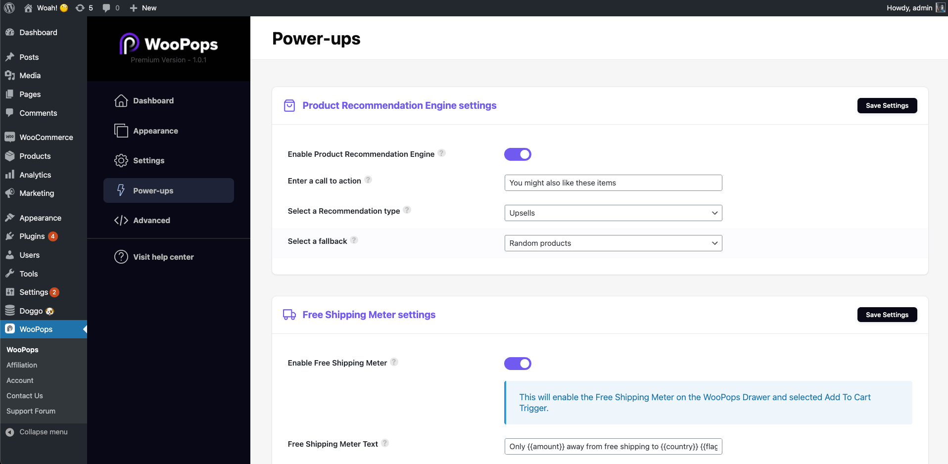The height and width of the screenshot is (464, 948).
Task: Open WooCommerce in WordPress sidebar
Action: pyautogui.click(x=44, y=137)
